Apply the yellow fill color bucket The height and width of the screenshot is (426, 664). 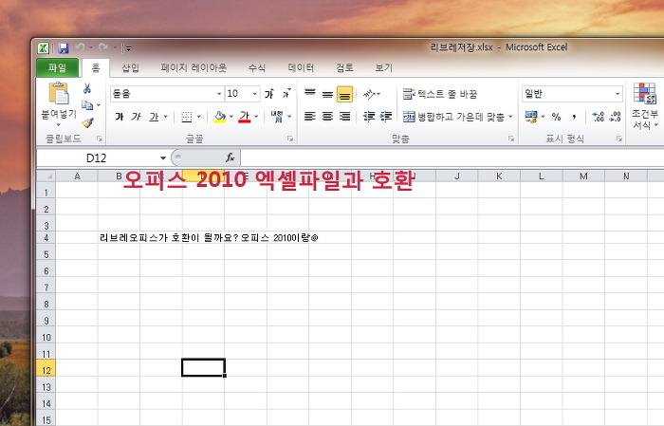click(x=219, y=117)
